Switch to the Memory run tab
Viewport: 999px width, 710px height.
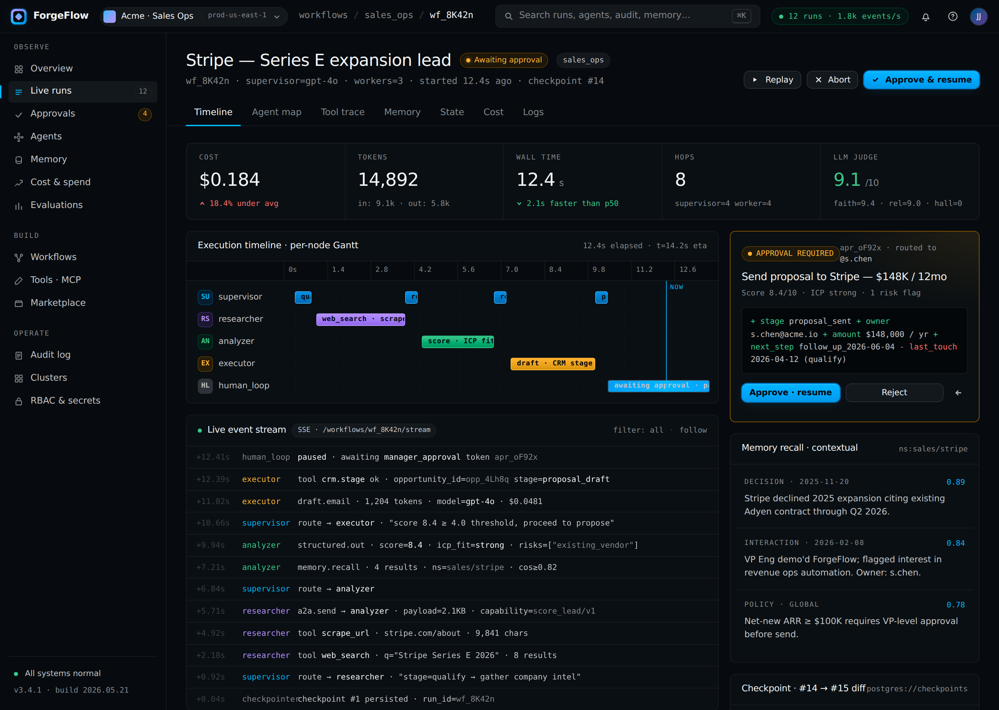click(402, 112)
